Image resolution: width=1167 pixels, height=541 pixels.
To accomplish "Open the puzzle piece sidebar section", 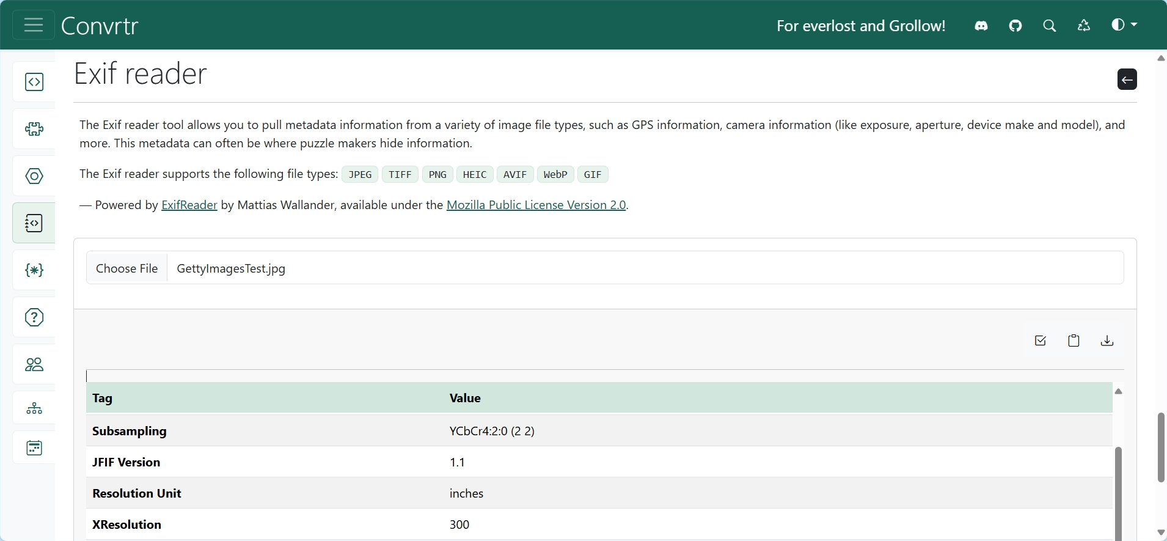I will tap(34, 129).
